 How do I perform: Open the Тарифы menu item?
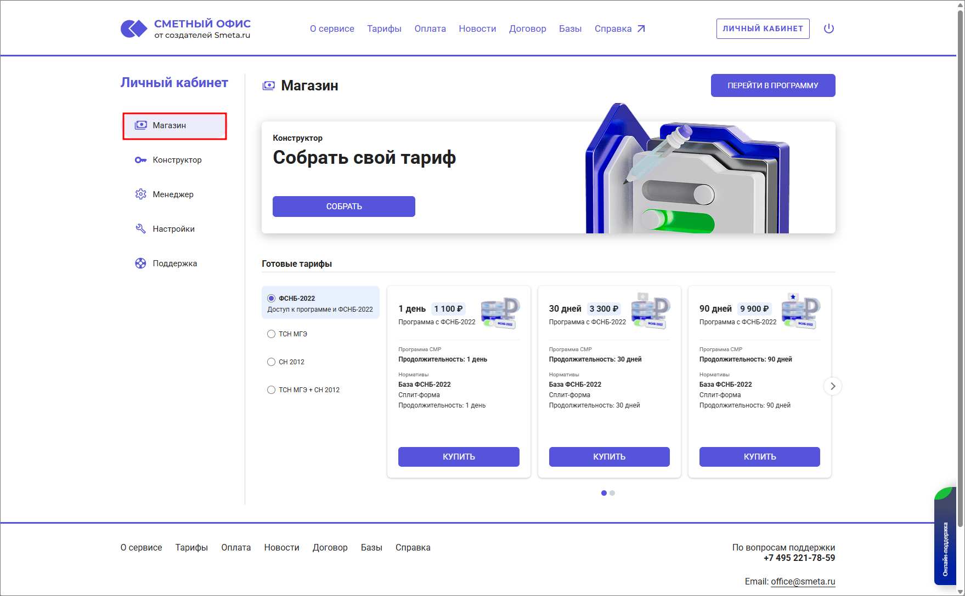pos(384,28)
